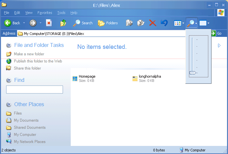This screenshot has height=154, width=228.
Task: Click the icon size slider thumb
Action: pos(193,73)
